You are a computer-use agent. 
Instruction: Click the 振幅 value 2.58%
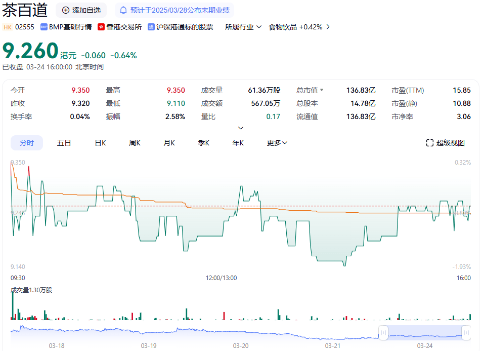click(175, 116)
